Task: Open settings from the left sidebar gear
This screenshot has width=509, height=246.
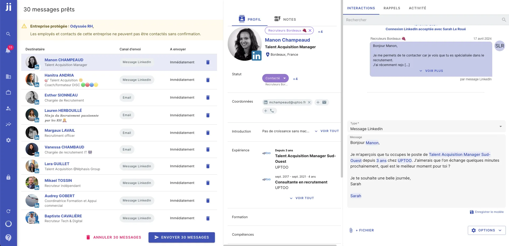Action: point(8,140)
